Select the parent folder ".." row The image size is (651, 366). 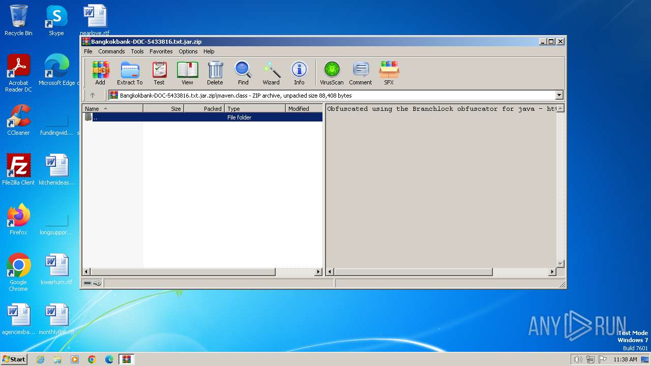pyautogui.click(x=202, y=117)
